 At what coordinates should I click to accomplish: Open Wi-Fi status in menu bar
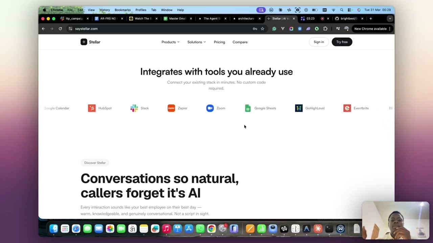tap(333, 10)
